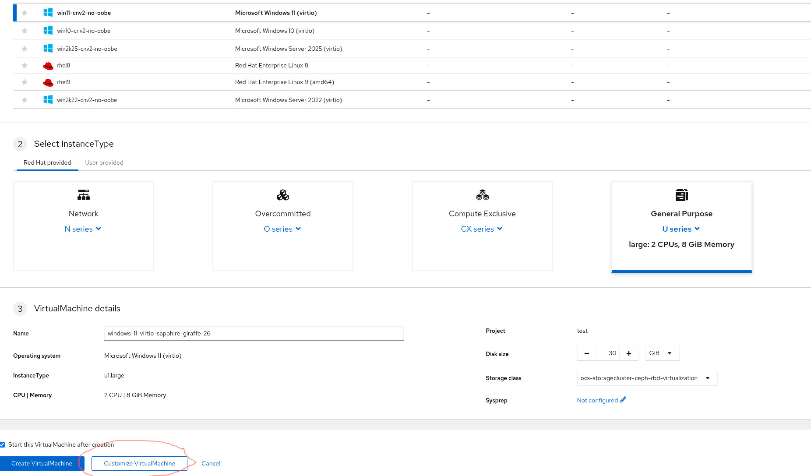This screenshot has width=811, height=476.
Task: Toggle favorite star for rhel9
Action: [x=25, y=82]
